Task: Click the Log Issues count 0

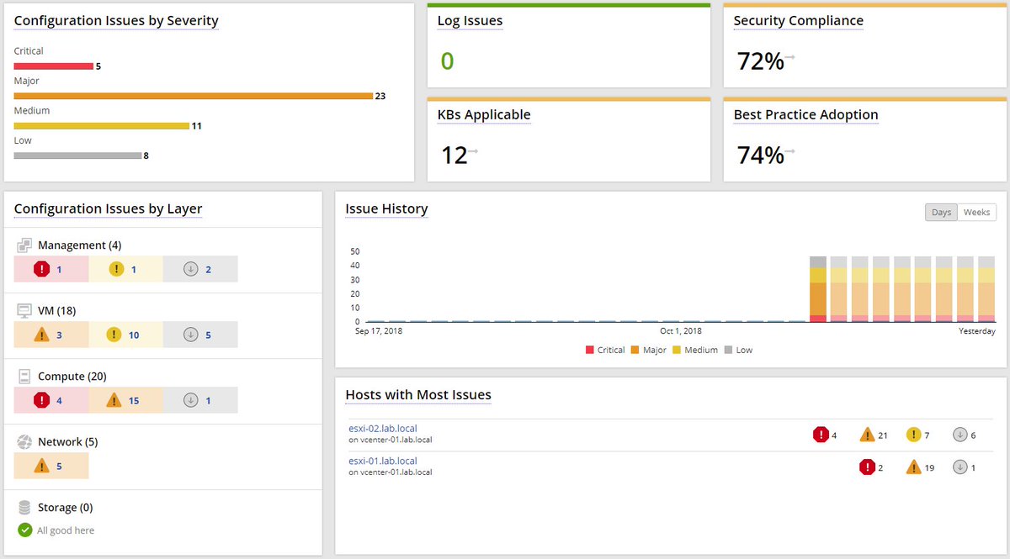Action: (447, 61)
